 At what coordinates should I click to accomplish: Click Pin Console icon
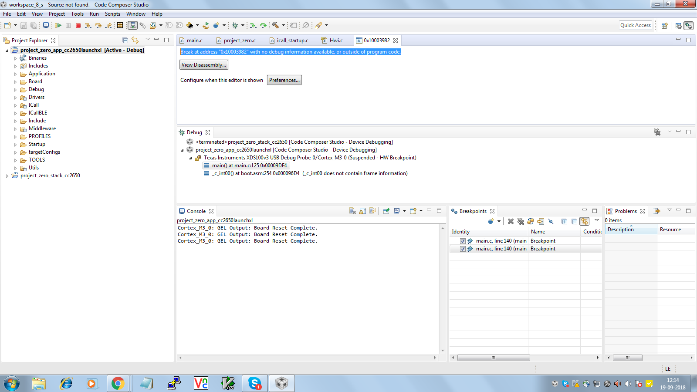click(386, 211)
